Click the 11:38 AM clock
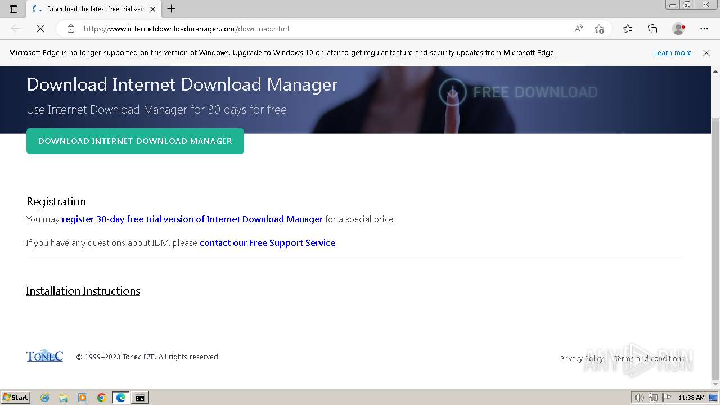720x405 pixels. click(x=691, y=398)
